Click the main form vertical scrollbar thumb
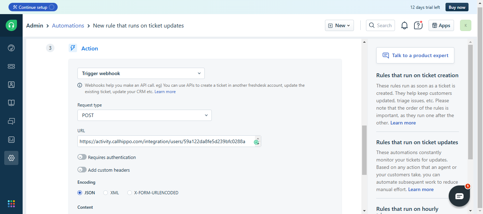Image resolution: width=483 pixels, height=214 pixels. (x=364, y=150)
